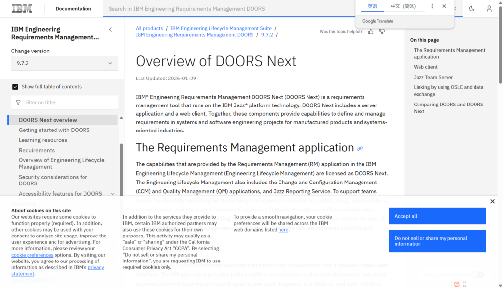Screen dimensions: 503x288
Task: Expand Accessibility features for DOORS item
Action: pos(112,194)
